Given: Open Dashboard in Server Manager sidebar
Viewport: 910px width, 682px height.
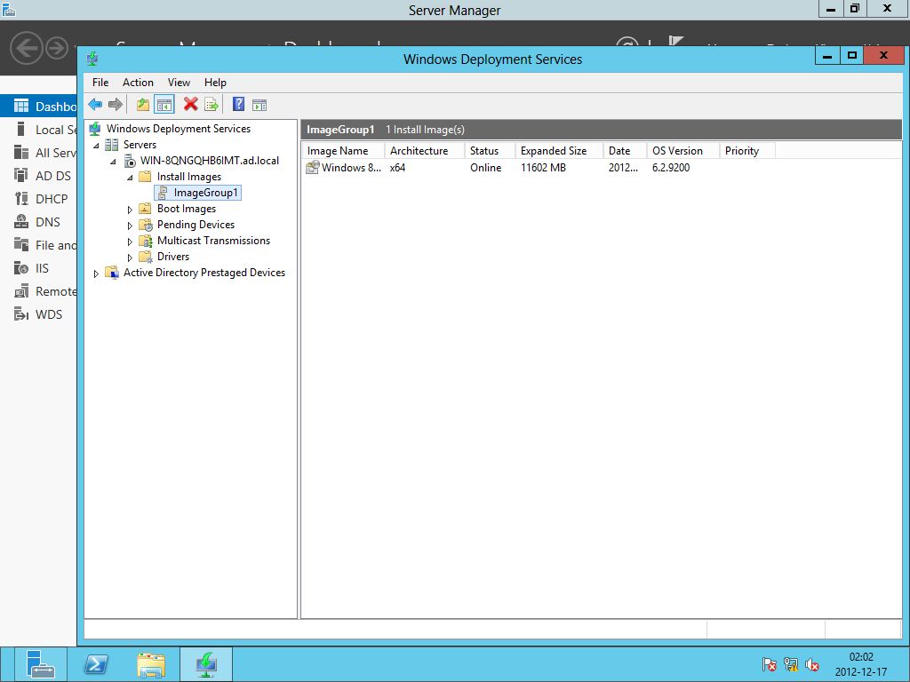Looking at the screenshot, I should (x=38, y=107).
